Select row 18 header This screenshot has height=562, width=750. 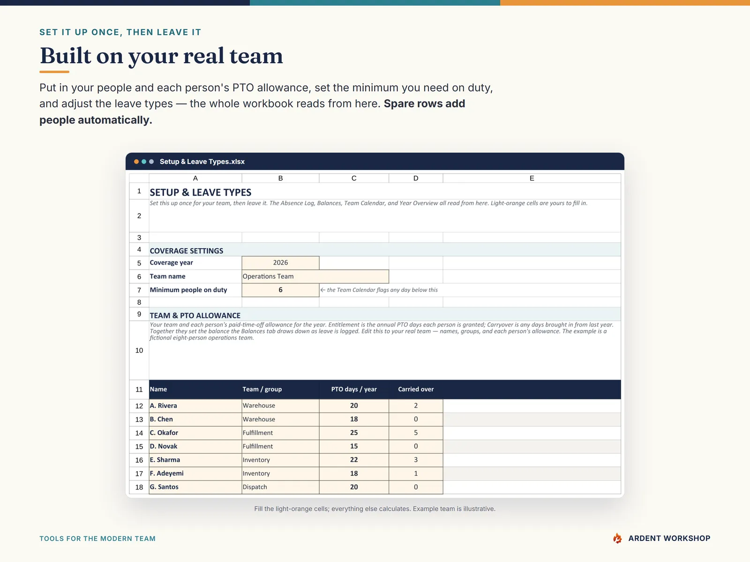(139, 487)
